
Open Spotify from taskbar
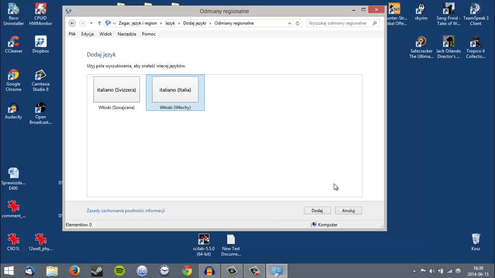click(119, 271)
